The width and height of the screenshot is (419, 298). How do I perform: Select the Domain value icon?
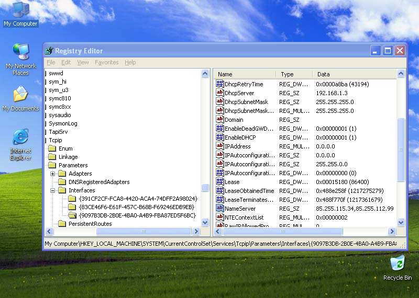(219, 119)
